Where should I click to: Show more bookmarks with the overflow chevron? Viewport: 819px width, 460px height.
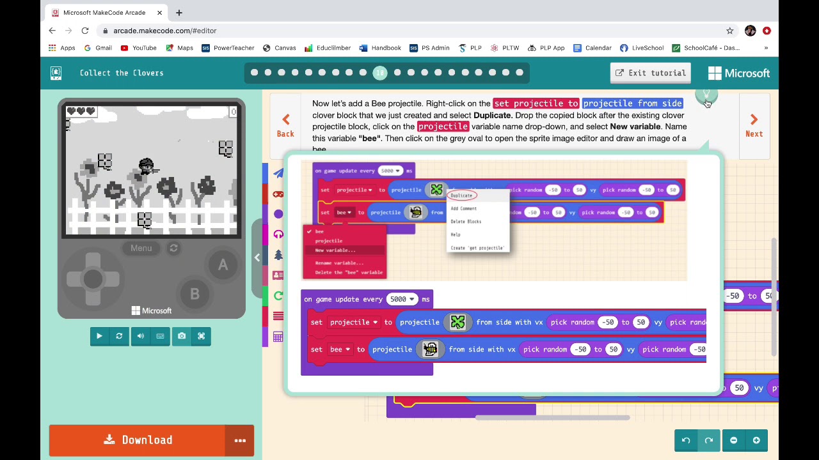tap(766, 48)
